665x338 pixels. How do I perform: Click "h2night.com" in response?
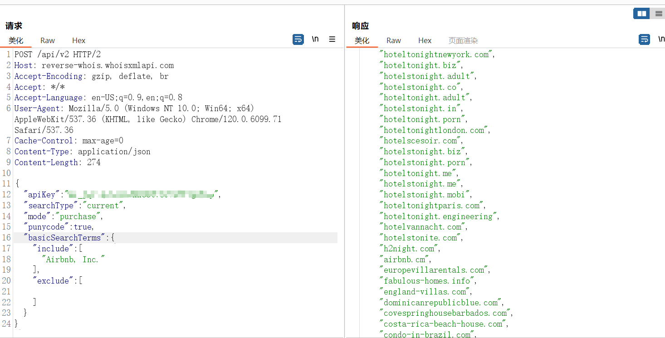tap(409, 249)
